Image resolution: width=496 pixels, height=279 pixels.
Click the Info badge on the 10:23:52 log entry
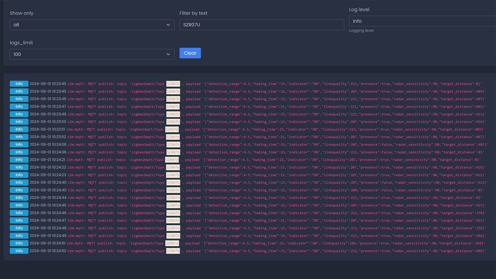[x=19, y=137]
